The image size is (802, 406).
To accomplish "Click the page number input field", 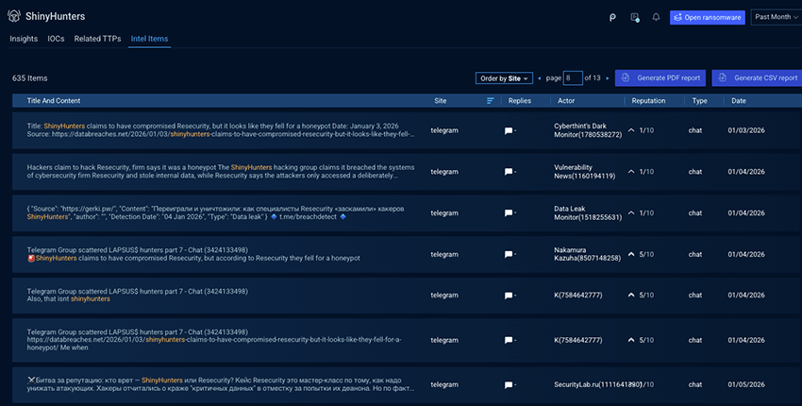I will 573,78.
